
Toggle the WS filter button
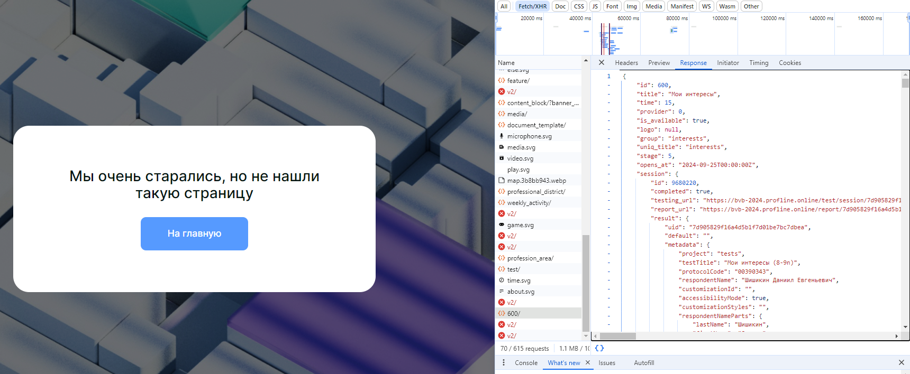[706, 6]
